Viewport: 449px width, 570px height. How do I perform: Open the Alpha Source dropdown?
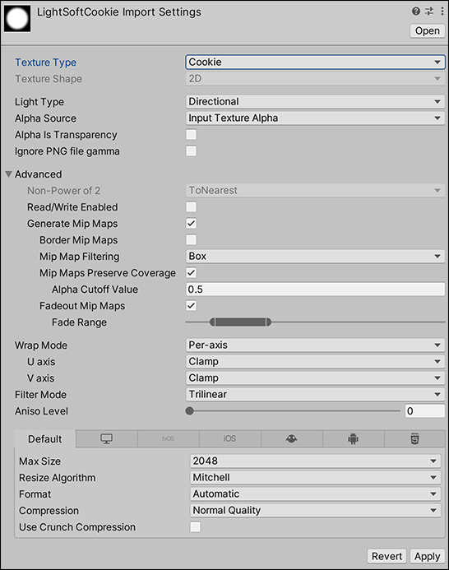[x=315, y=118]
